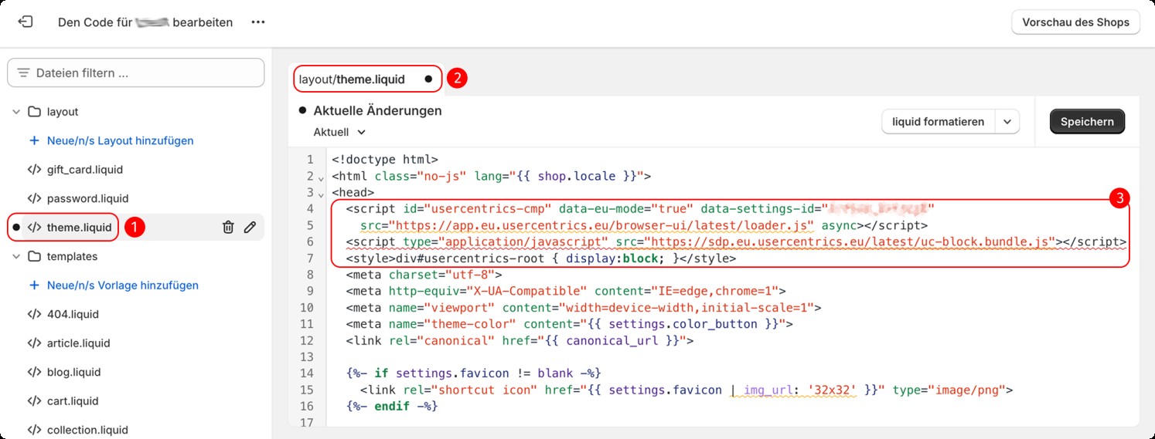Click liquid formatieren button

coord(938,121)
